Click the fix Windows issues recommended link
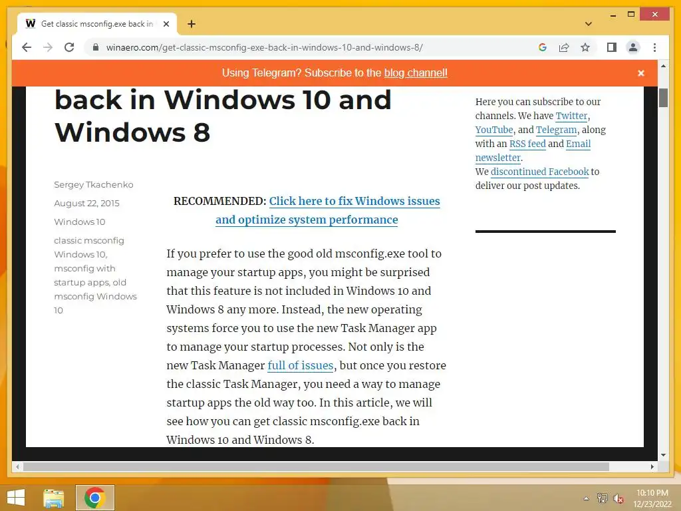This screenshot has height=511, width=681. coord(328,210)
